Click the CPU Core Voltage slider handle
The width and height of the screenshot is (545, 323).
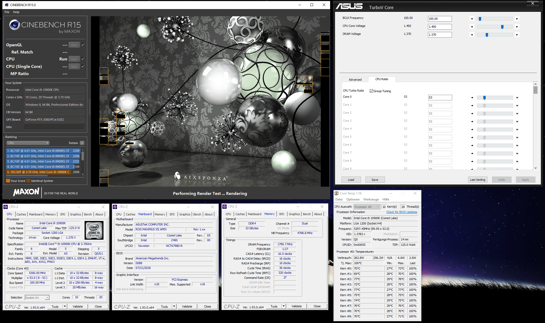coord(502,27)
